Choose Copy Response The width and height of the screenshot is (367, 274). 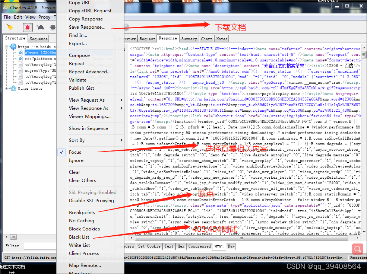pyautogui.click(x=86, y=19)
